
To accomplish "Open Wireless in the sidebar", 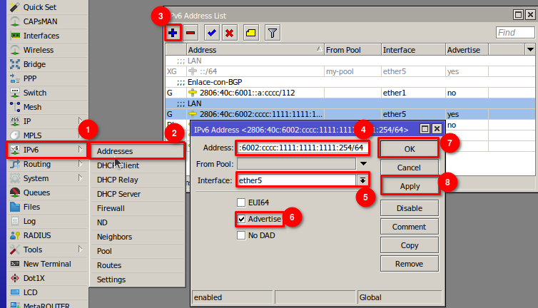I will click(x=38, y=50).
